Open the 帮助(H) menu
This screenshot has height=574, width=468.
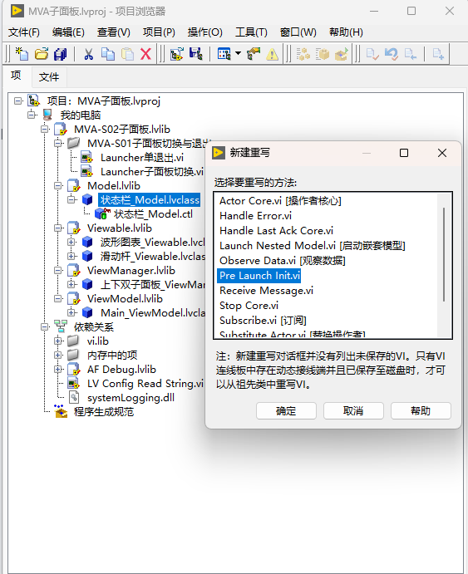(x=346, y=32)
